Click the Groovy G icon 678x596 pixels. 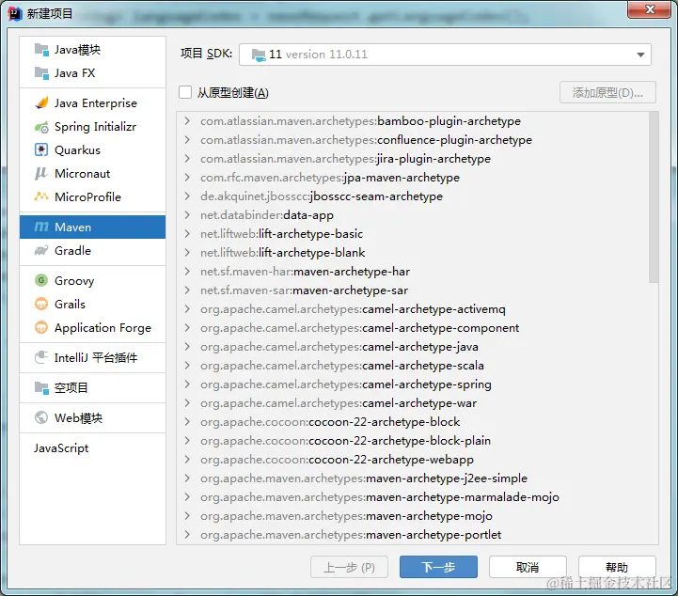[x=41, y=280]
